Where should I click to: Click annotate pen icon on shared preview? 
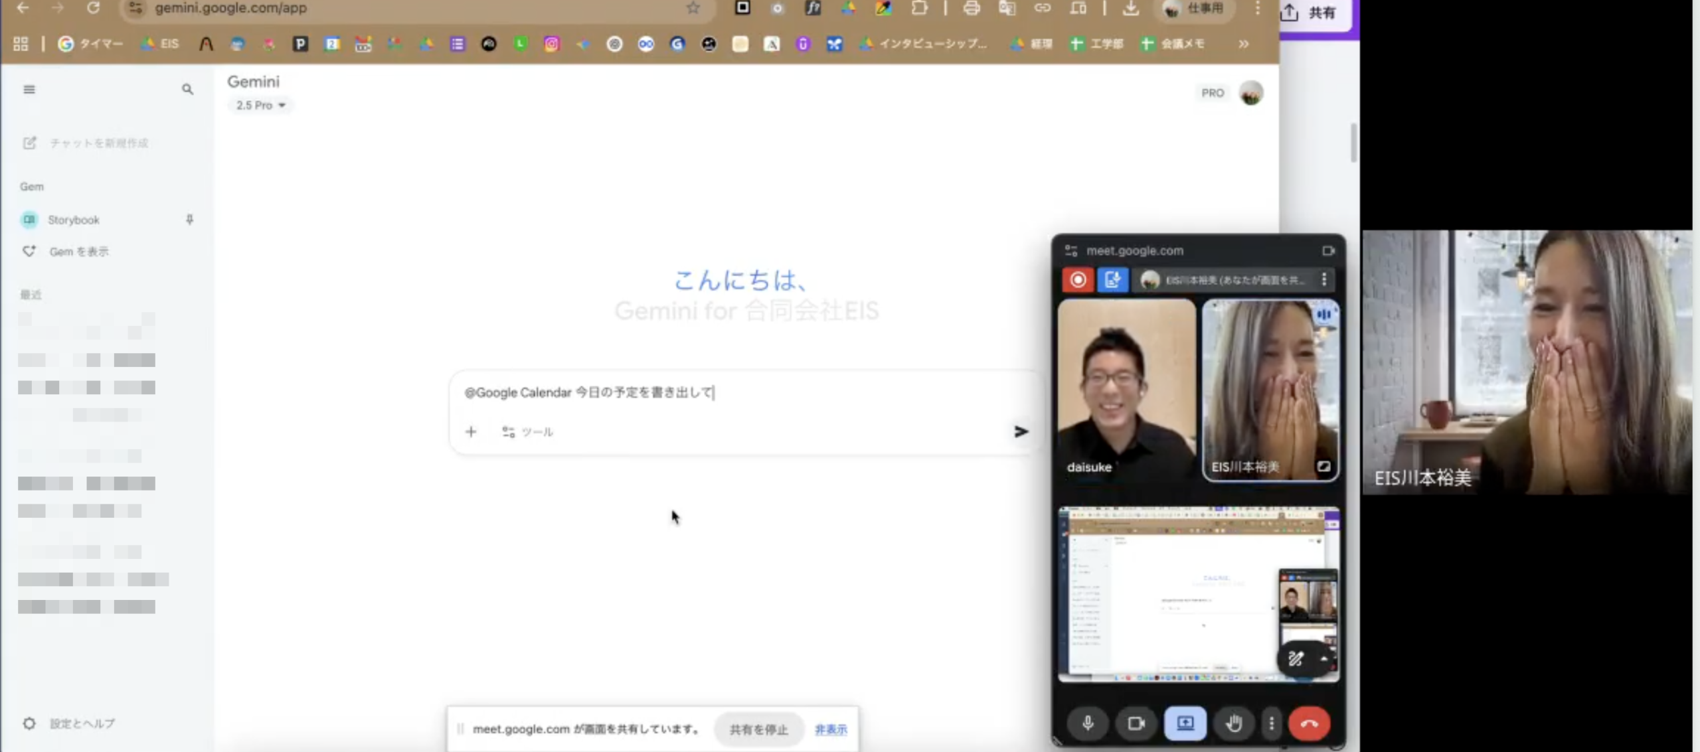click(x=1295, y=659)
